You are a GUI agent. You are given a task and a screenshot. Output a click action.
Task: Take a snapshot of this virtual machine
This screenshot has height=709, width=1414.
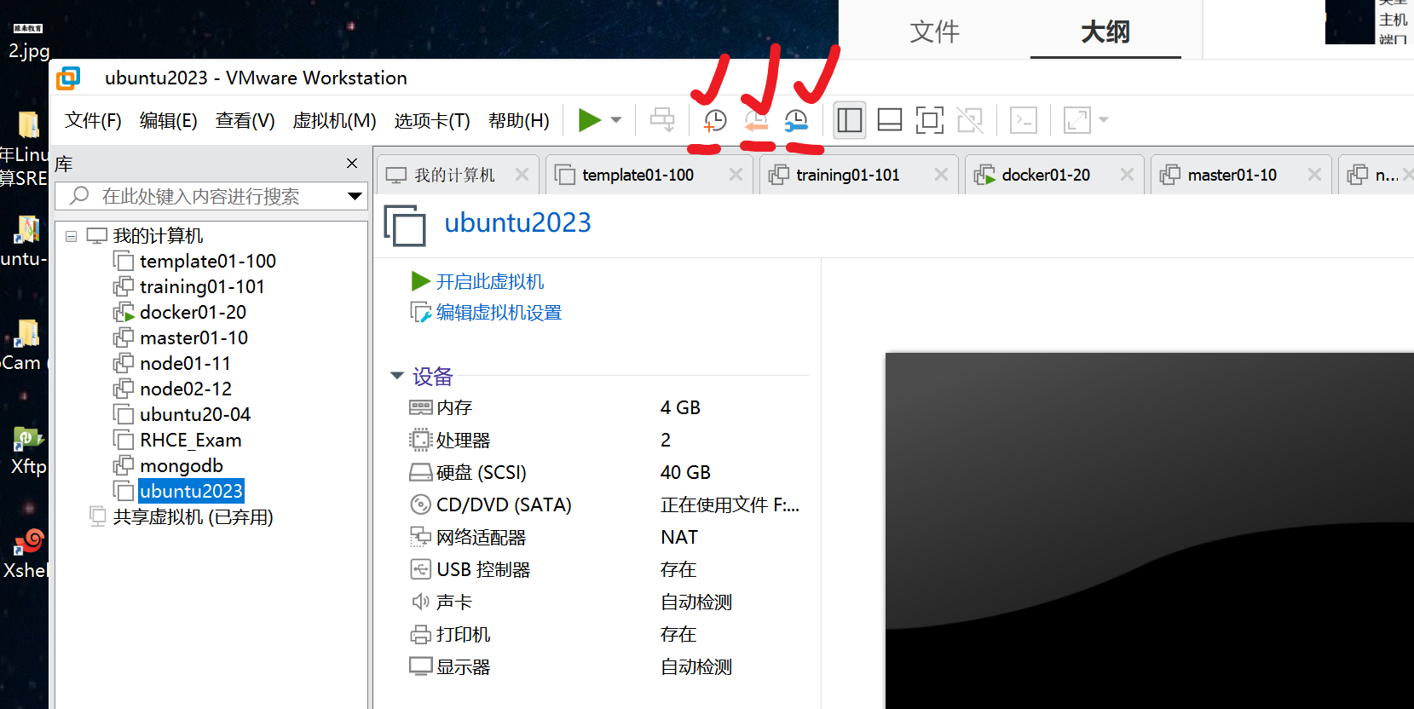[715, 121]
